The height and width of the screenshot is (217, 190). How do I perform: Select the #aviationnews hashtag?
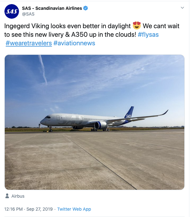coord(74,43)
